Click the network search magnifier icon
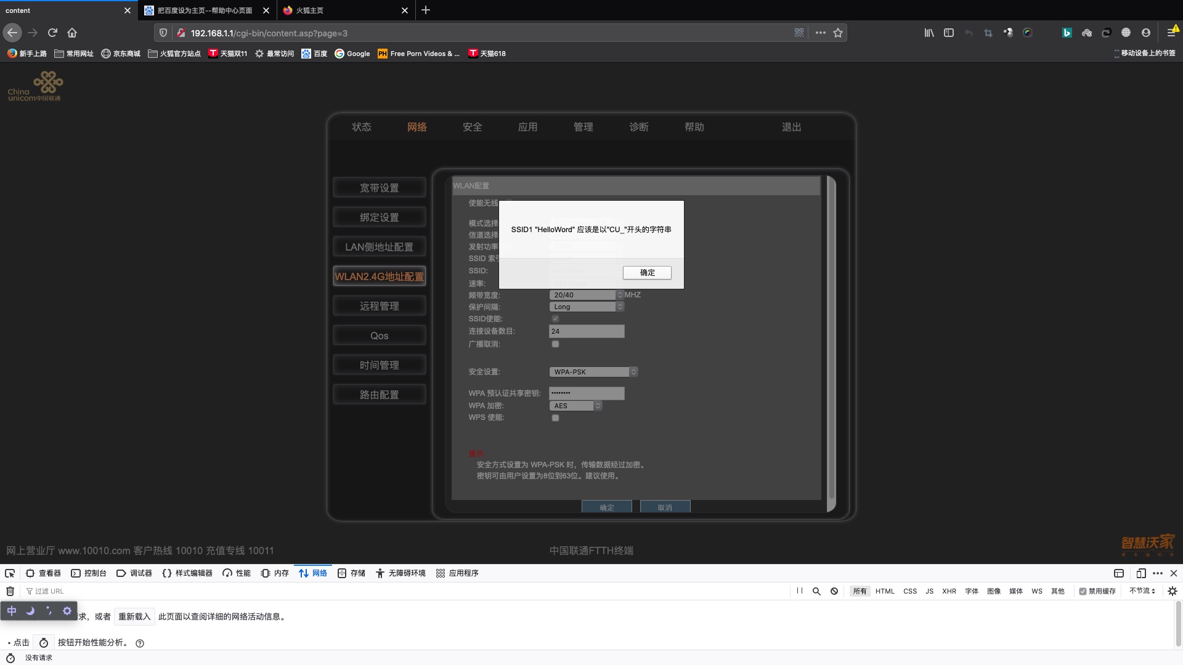 click(816, 591)
